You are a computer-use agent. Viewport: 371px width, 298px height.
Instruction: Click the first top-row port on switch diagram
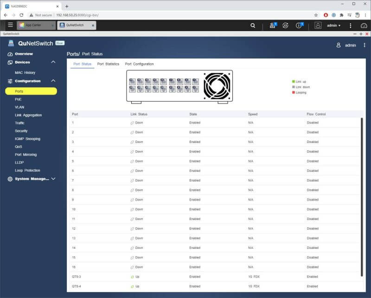pos(132,82)
